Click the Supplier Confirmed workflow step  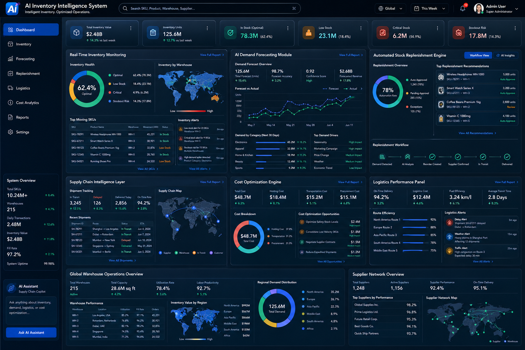[x=458, y=157]
